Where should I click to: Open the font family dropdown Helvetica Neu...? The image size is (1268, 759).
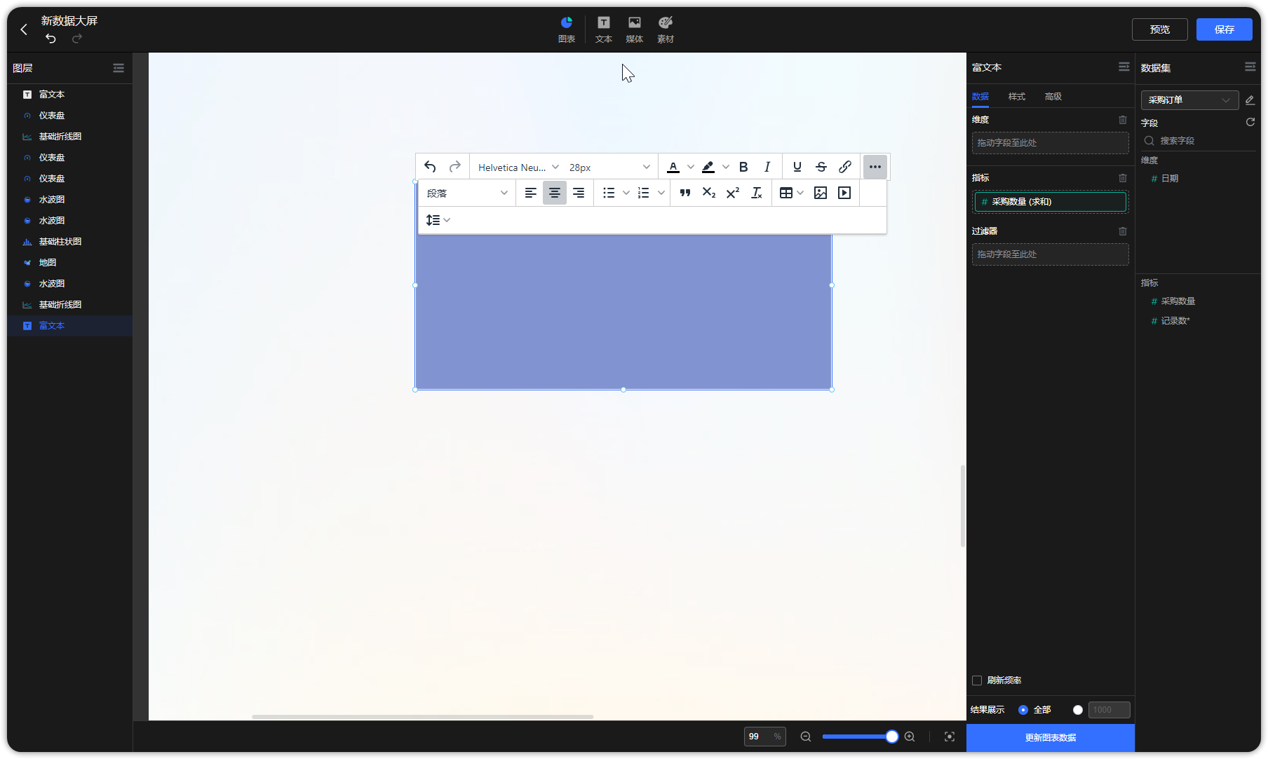tap(518, 167)
